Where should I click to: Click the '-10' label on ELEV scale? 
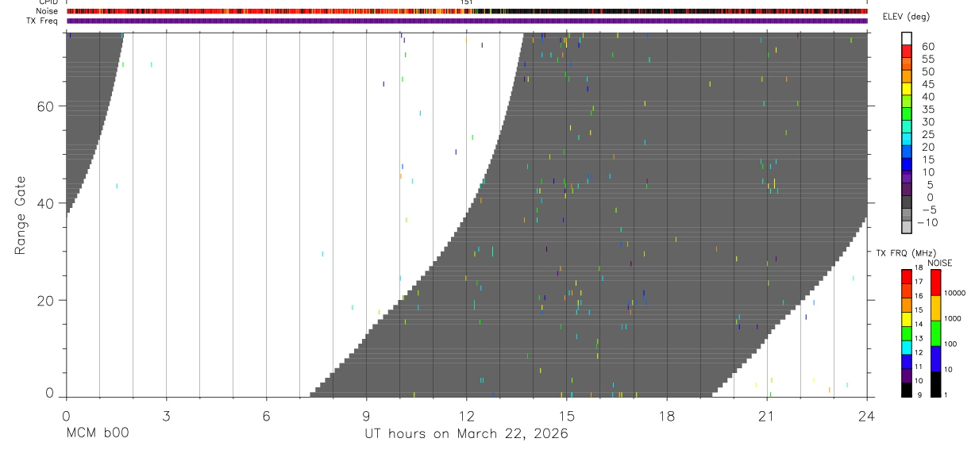pyautogui.click(x=927, y=222)
